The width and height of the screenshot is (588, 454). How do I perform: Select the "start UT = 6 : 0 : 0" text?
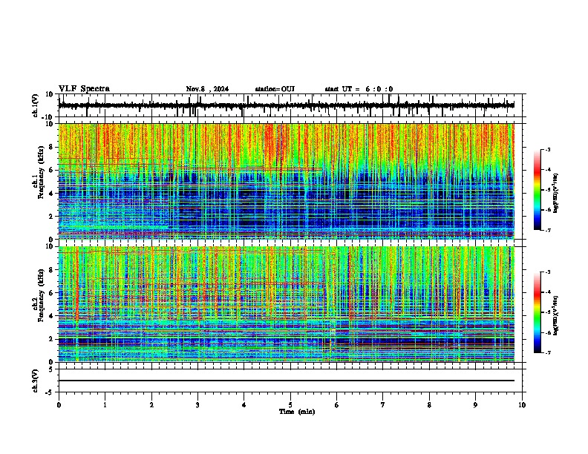click(359, 89)
